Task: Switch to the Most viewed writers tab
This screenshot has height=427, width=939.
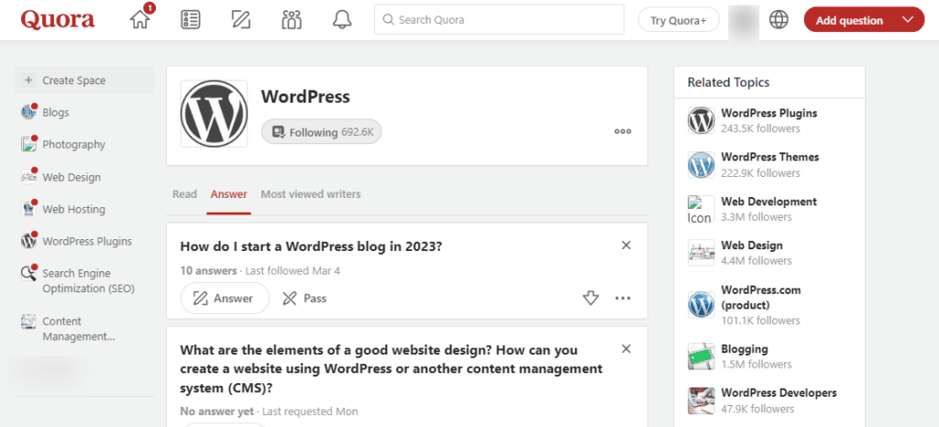Action: pyautogui.click(x=310, y=194)
